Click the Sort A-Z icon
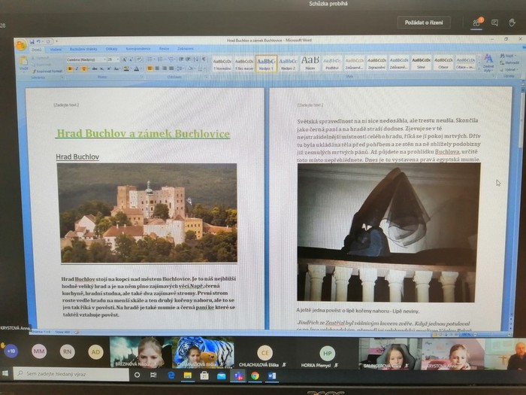Viewport: 526px width, 395px height. pos(196,59)
